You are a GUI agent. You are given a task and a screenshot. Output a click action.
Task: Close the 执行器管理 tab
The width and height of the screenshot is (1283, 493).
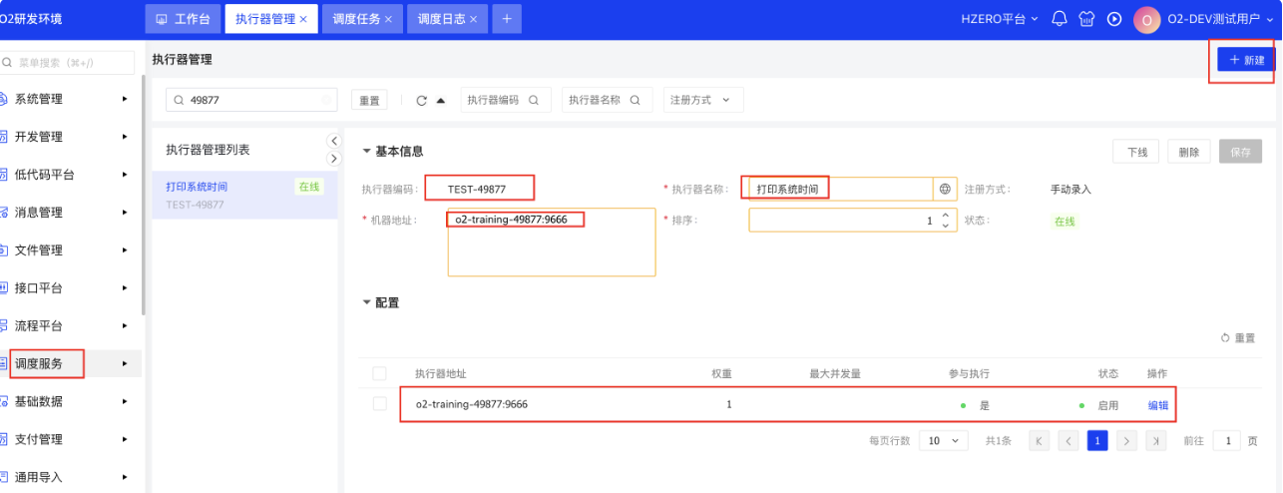[x=303, y=19]
